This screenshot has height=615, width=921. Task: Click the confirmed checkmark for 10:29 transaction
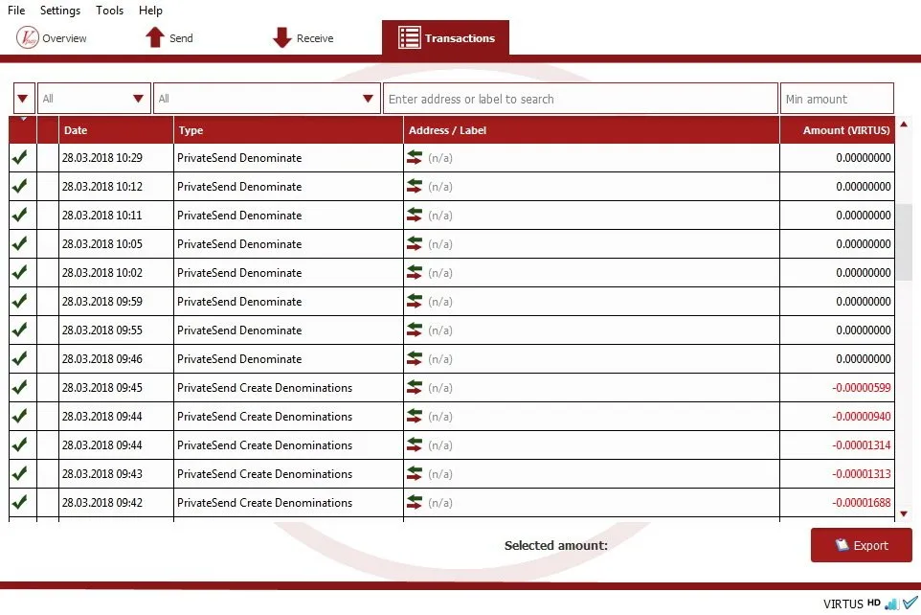[20, 157]
